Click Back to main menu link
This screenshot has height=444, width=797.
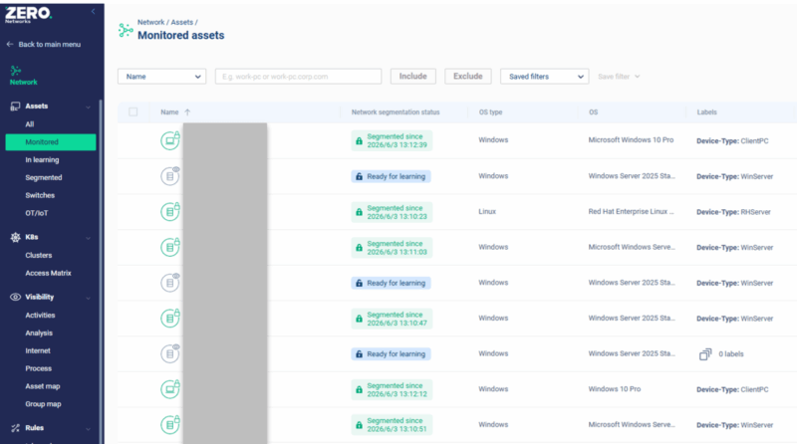[x=44, y=44]
